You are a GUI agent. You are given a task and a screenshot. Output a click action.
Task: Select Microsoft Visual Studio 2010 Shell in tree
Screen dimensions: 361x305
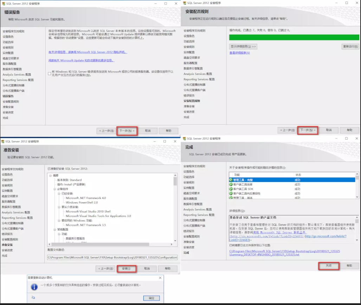(88, 211)
